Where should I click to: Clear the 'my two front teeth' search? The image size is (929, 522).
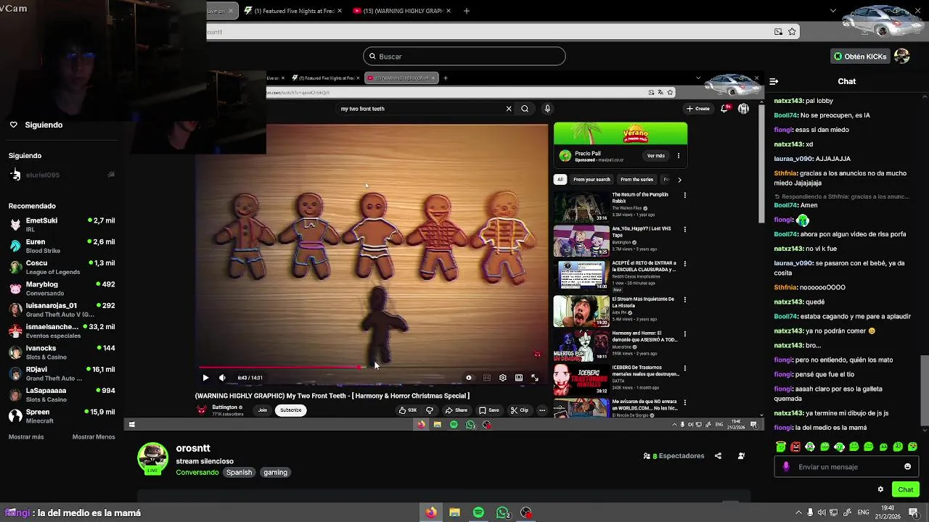pyautogui.click(x=509, y=109)
